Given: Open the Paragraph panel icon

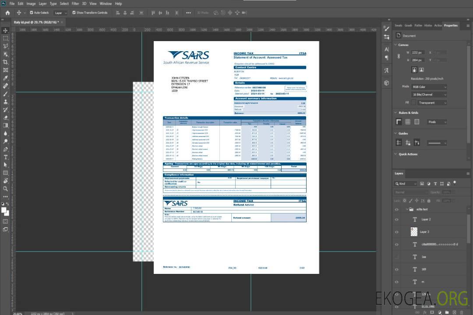Looking at the screenshot, I should (387, 58).
